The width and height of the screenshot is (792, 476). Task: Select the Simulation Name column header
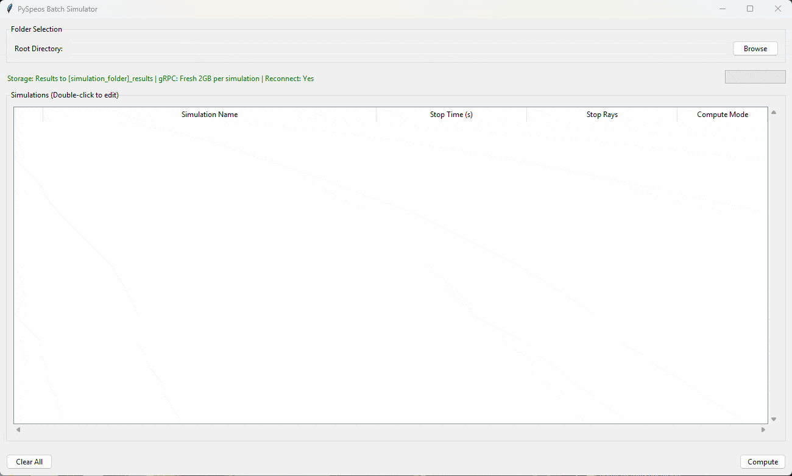click(x=210, y=115)
